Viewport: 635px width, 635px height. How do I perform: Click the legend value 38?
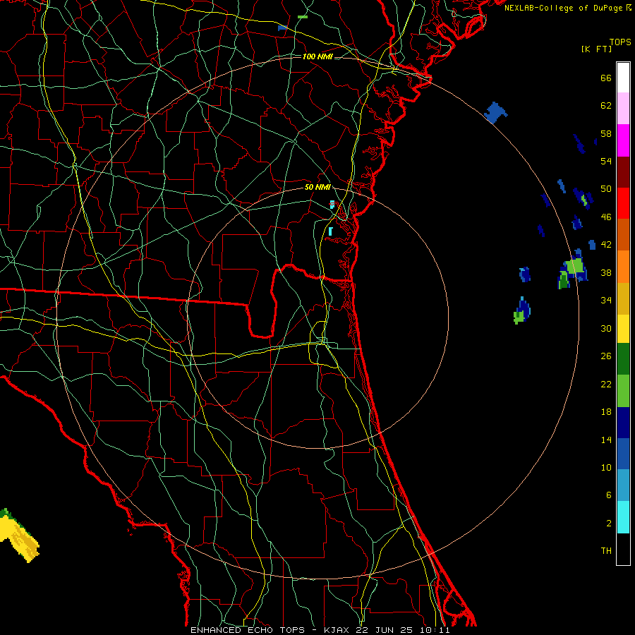tap(606, 272)
